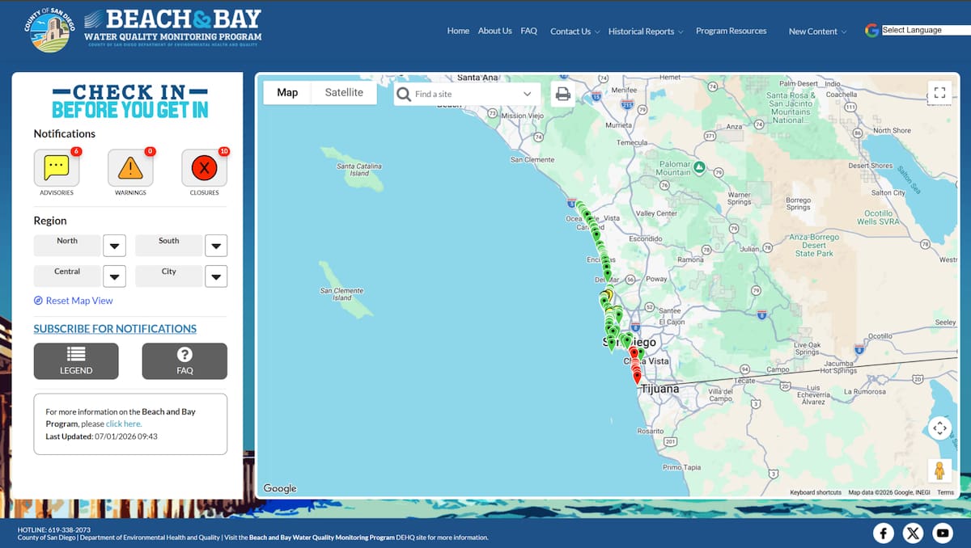Select the Central region button
The width and height of the screenshot is (971, 548).
[x=67, y=276]
